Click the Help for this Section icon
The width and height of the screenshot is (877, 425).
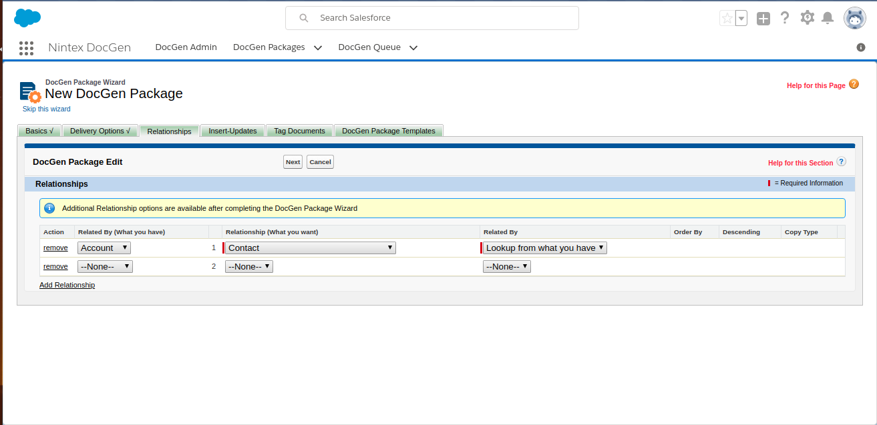[841, 161]
